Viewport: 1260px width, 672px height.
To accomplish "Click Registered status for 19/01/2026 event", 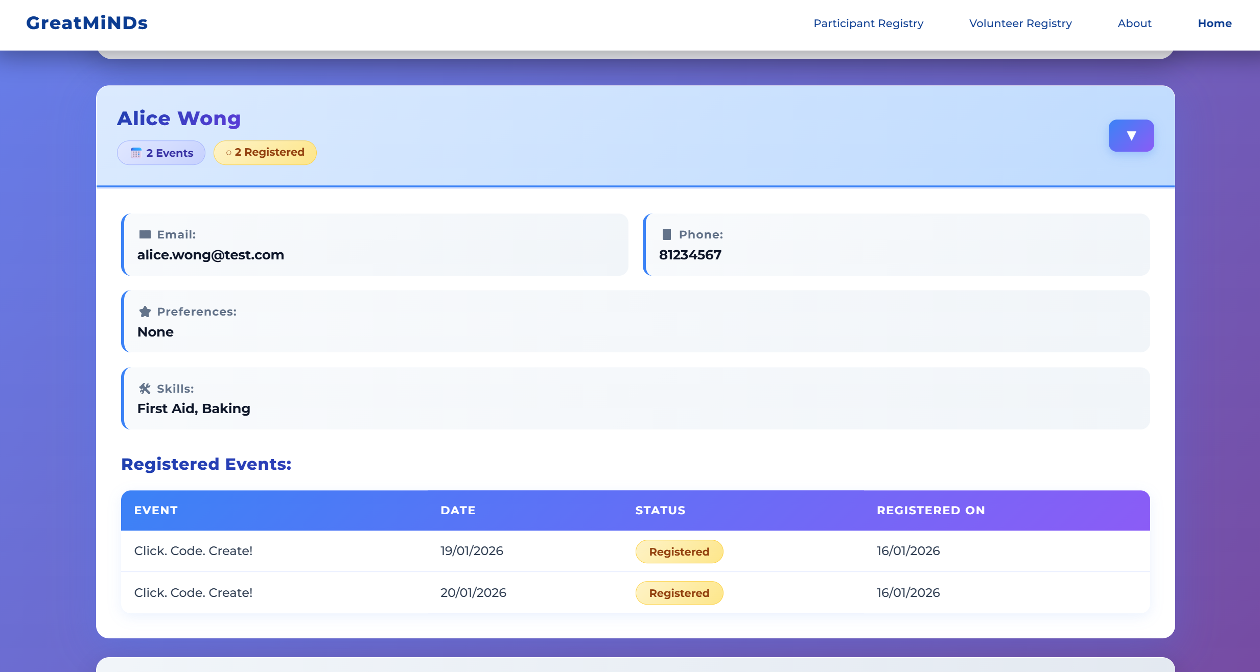I will [x=679, y=551].
